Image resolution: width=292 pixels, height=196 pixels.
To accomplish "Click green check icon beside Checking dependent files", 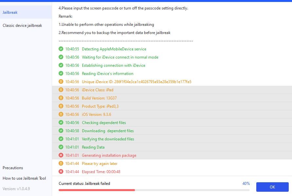I will pyautogui.click(x=61, y=123).
